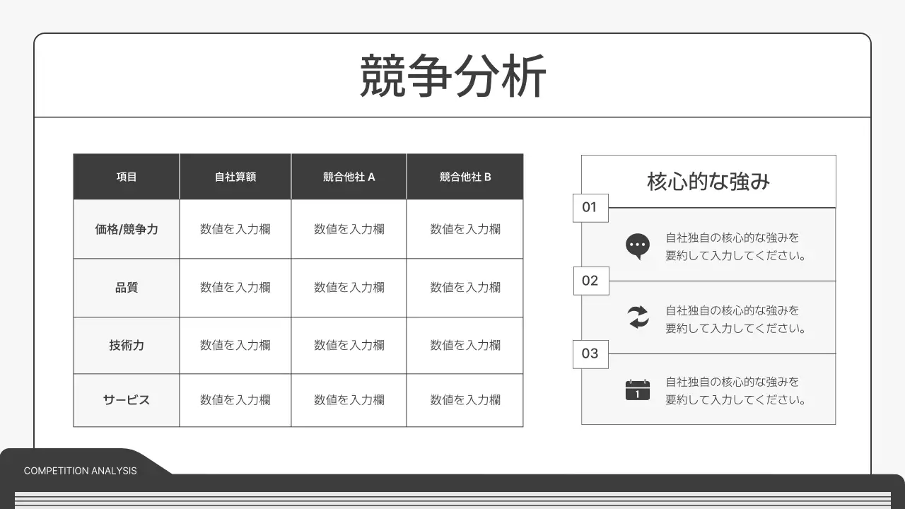Select the calendar icon beside strength 03
The height and width of the screenshot is (509, 905).
pos(638,390)
